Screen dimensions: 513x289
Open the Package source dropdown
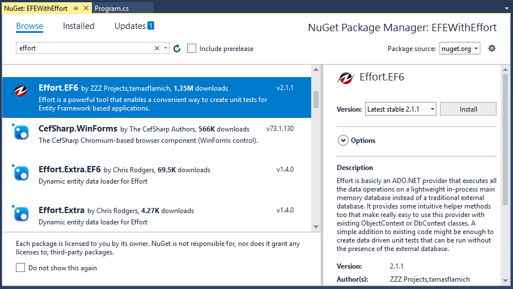[460, 49]
